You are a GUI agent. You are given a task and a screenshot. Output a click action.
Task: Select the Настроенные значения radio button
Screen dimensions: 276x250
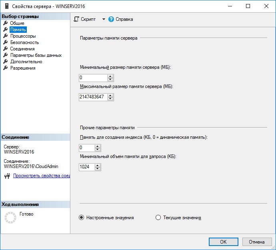click(81, 218)
